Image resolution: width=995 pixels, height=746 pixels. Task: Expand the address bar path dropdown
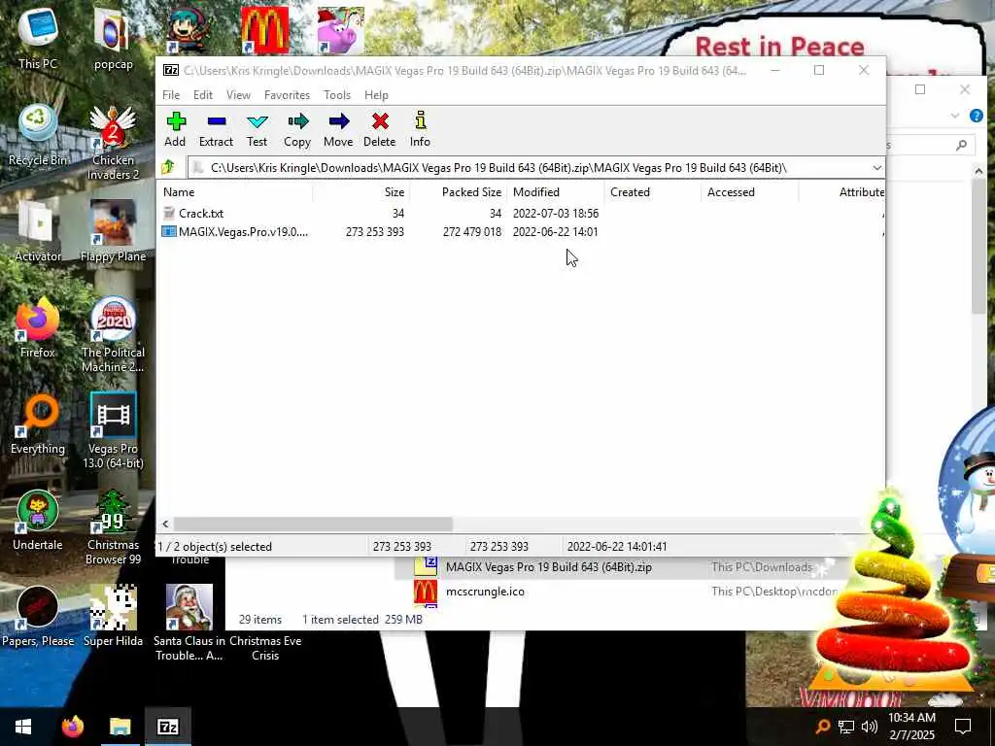click(x=876, y=168)
